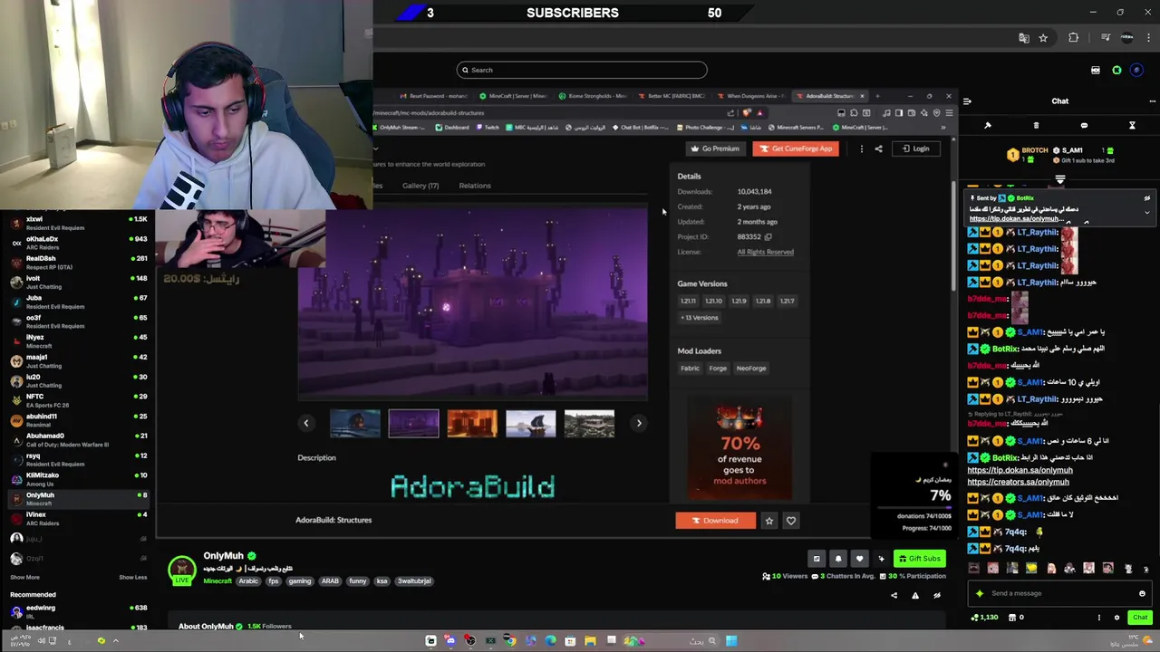This screenshot has height=652, width=1160.
Task: Click the Gift Subs button
Action: (x=920, y=559)
